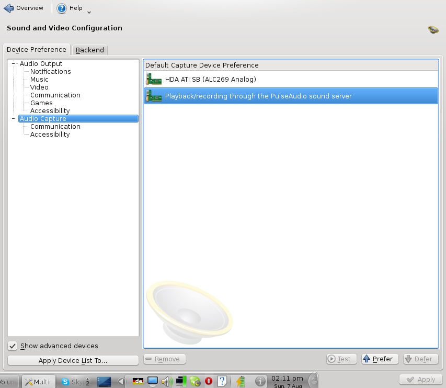Select Communication under Audio Capture
446x388 pixels.
point(55,127)
